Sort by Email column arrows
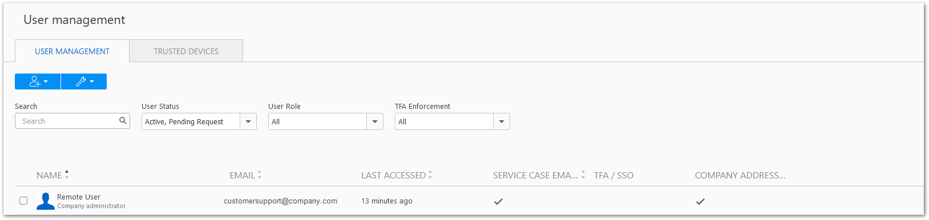Image resolution: width=929 pixels, height=220 pixels. (260, 175)
